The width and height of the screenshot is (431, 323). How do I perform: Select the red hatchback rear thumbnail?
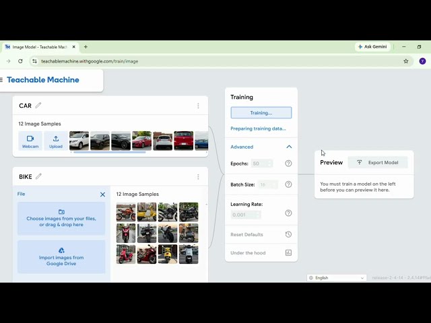(x=184, y=141)
